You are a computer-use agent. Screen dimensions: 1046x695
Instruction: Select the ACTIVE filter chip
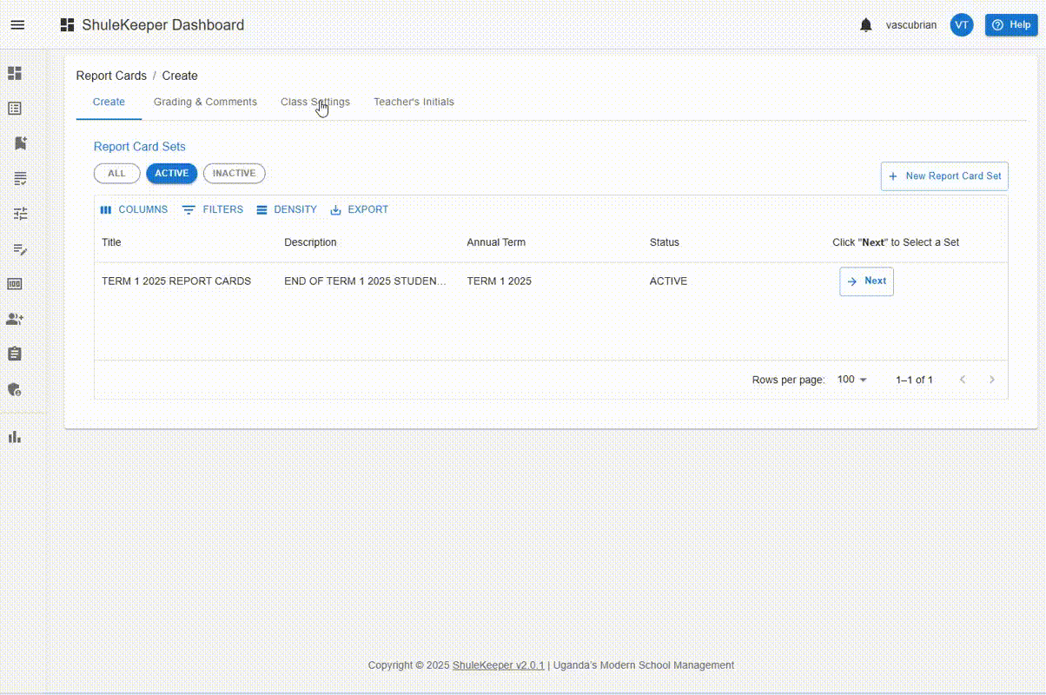[x=171, y=174]
